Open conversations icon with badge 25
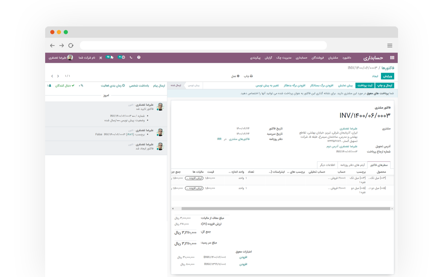This screenshot has width=439, height=277. tap(110, 57)
